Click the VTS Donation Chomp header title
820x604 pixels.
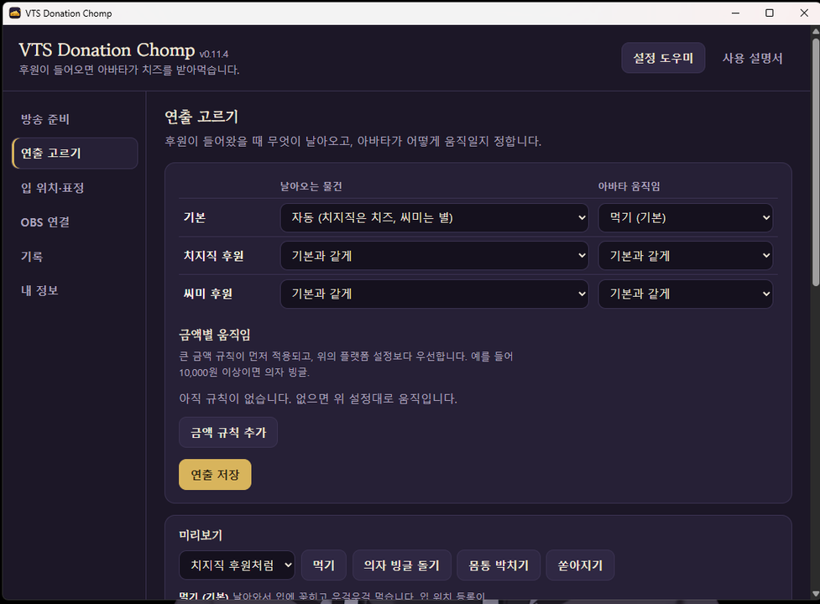pyautogui.click(x=107, y=50)
